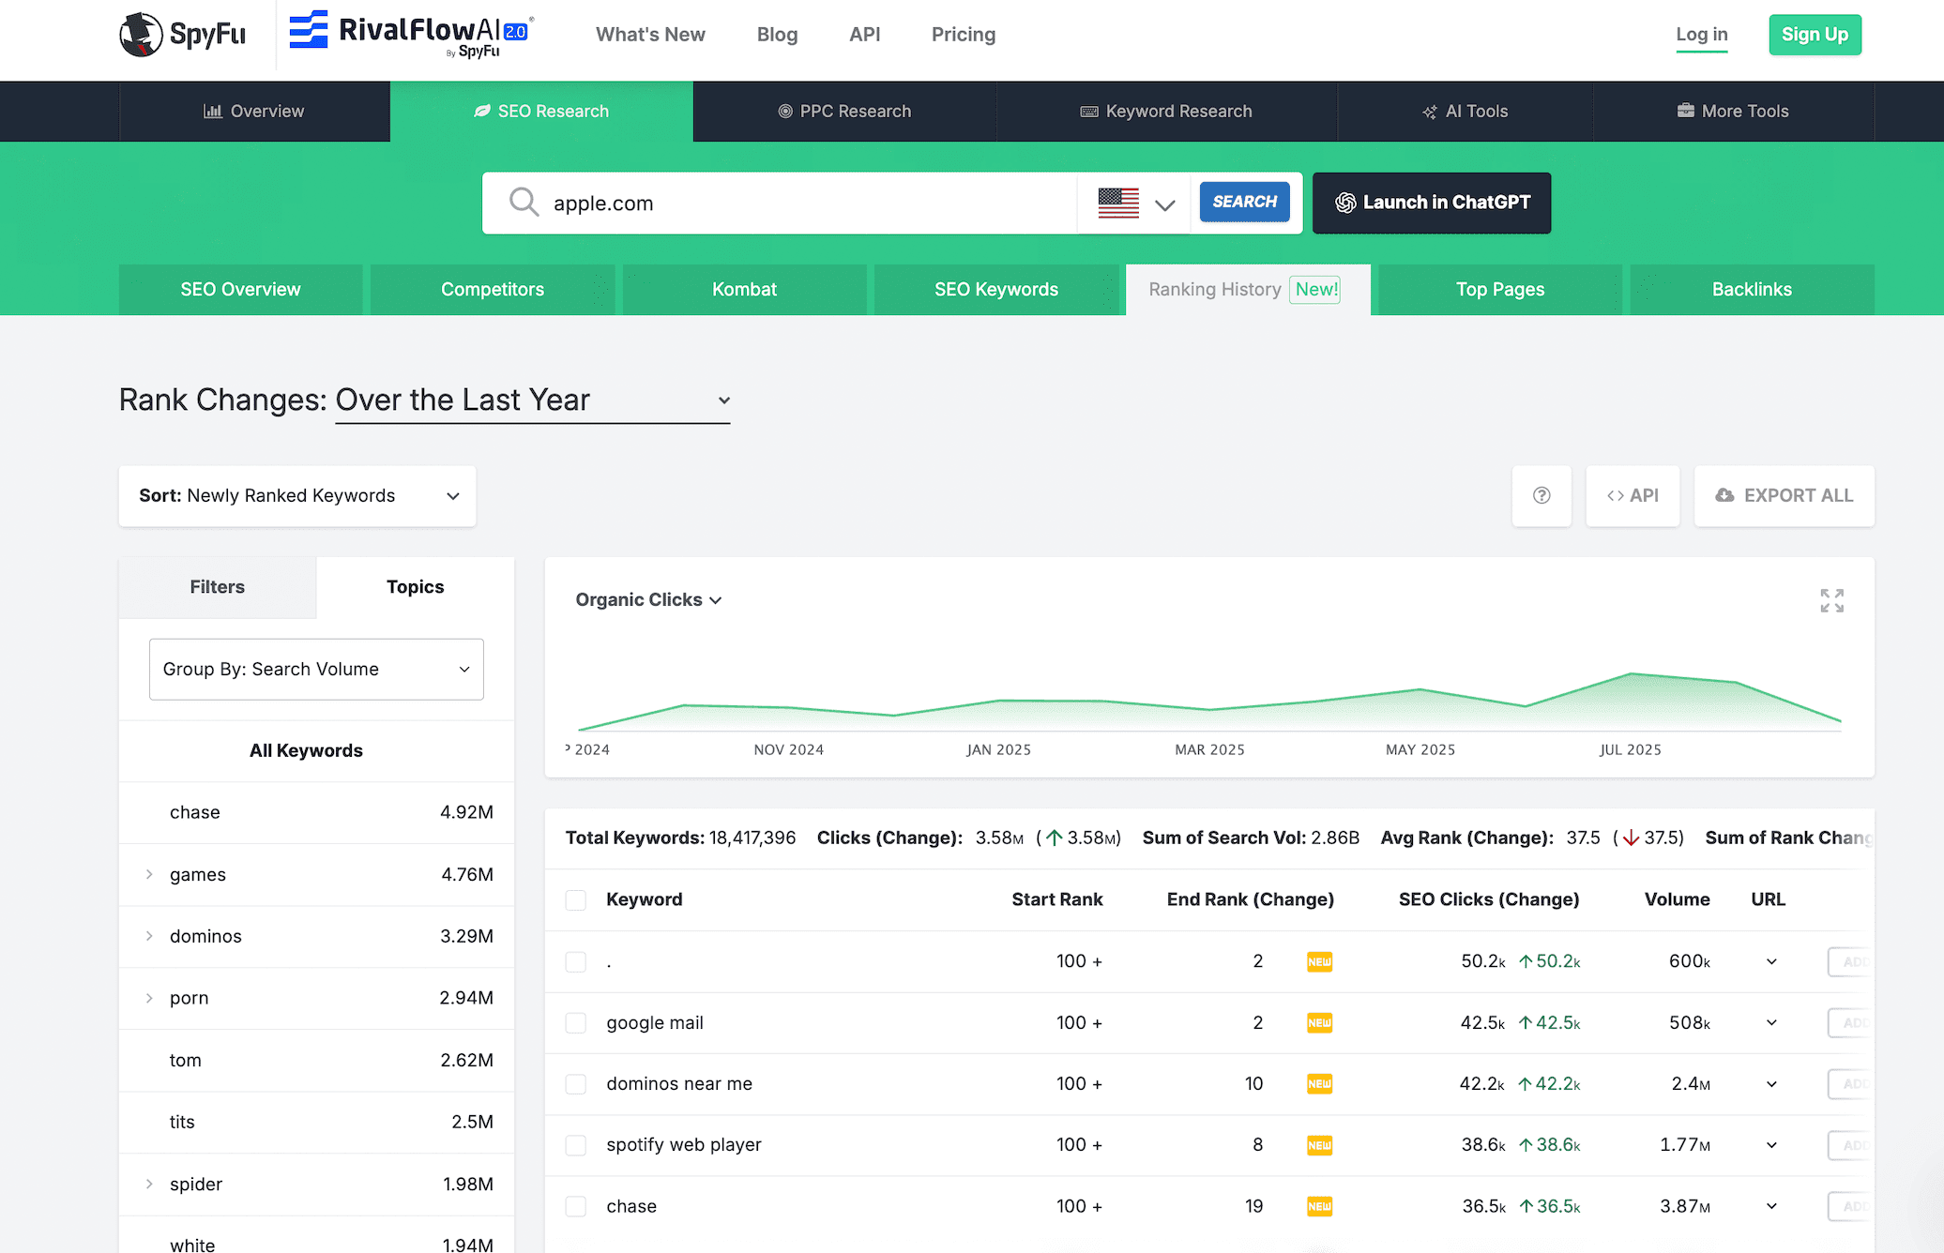Click the Launch in ChatGPT button

tap(1431, 203)
